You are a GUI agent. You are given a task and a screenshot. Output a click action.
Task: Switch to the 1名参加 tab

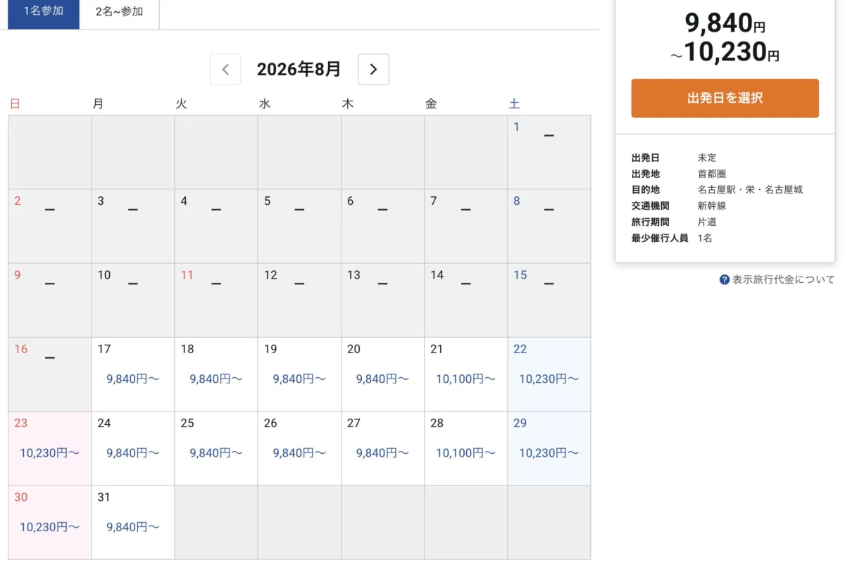click(x=44, y=12)
